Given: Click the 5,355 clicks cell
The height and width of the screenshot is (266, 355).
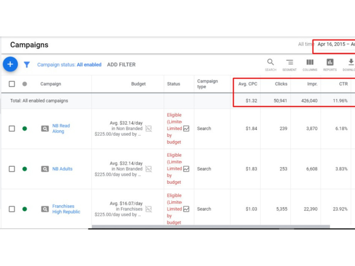Looking at the screenshot, I should click(x=282, y=209).
